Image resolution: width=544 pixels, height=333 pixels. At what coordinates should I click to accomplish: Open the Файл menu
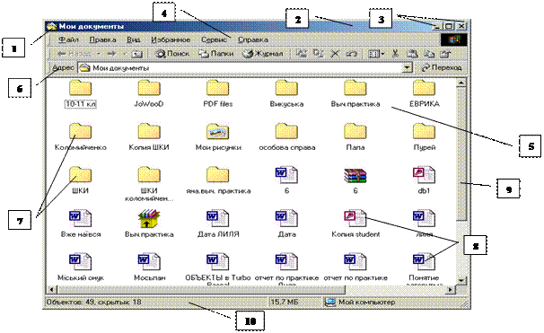(x=68, y=39)
